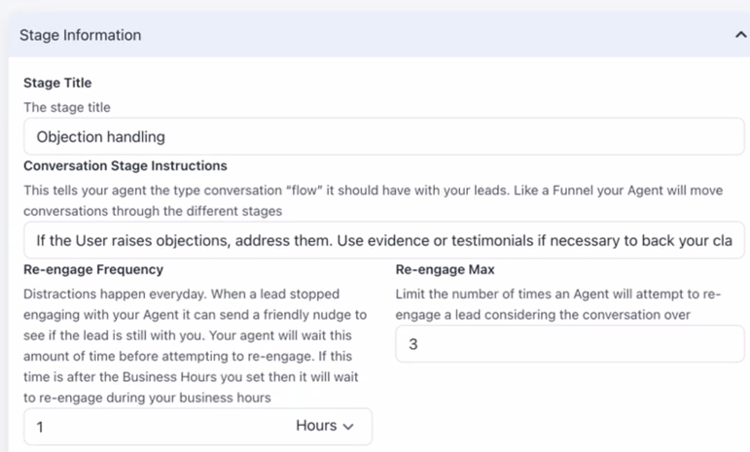
Task: Click the 'Limit the number of times' description
Action: [x=557, y=303]
